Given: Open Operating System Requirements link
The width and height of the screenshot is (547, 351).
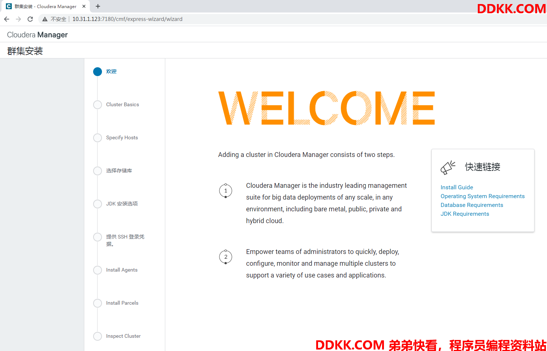Looking at the screenshot, I should click(x=483, y=196).
